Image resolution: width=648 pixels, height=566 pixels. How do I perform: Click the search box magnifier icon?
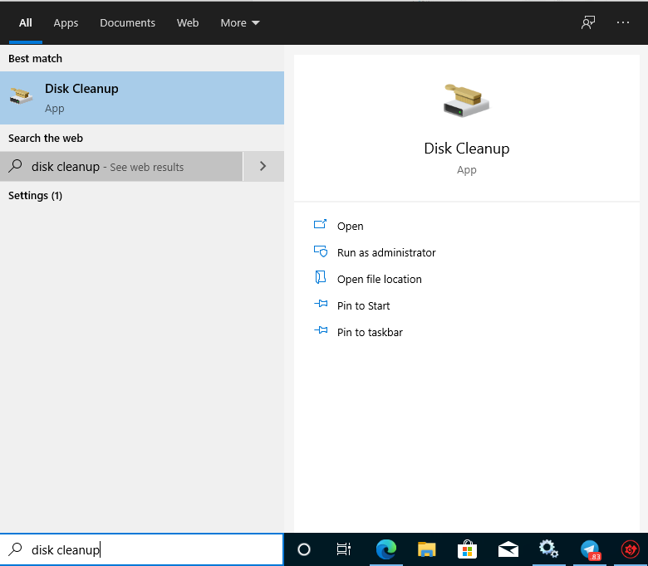click(15, 549)
